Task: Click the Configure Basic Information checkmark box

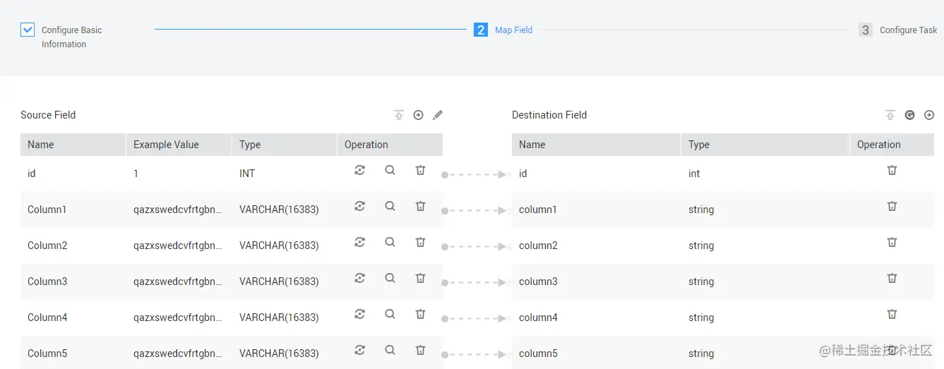Action: coord(28,30)
